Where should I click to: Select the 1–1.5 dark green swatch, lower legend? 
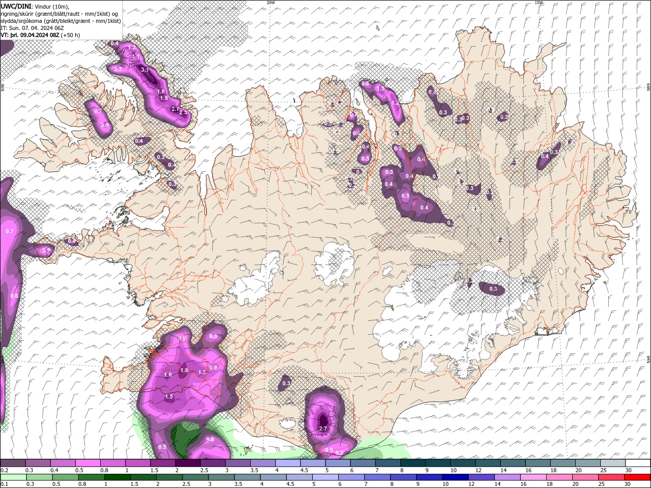tap(117, 477)
